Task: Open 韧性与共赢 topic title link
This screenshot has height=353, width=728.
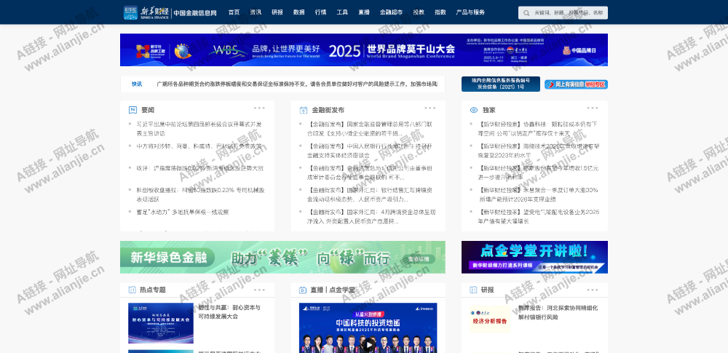Action: (229, 312)
